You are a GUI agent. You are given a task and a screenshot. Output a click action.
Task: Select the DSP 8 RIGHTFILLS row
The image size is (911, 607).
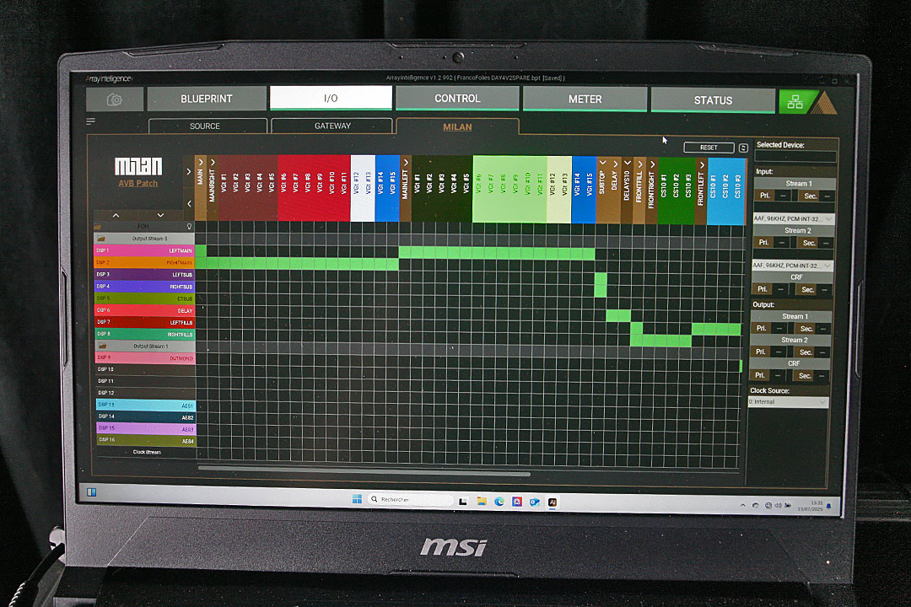coord(145,334)
